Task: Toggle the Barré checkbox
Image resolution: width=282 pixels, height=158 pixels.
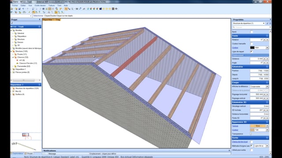Action: coord(252,32)
